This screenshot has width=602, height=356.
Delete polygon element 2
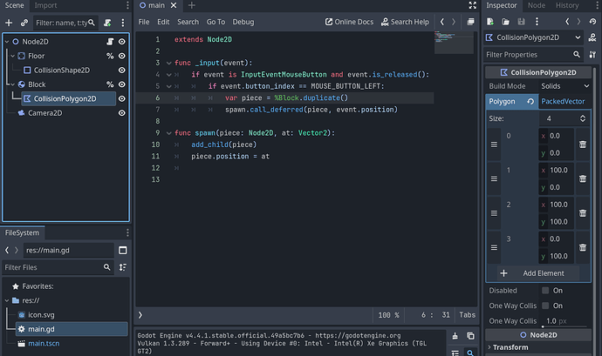point(583,213)
